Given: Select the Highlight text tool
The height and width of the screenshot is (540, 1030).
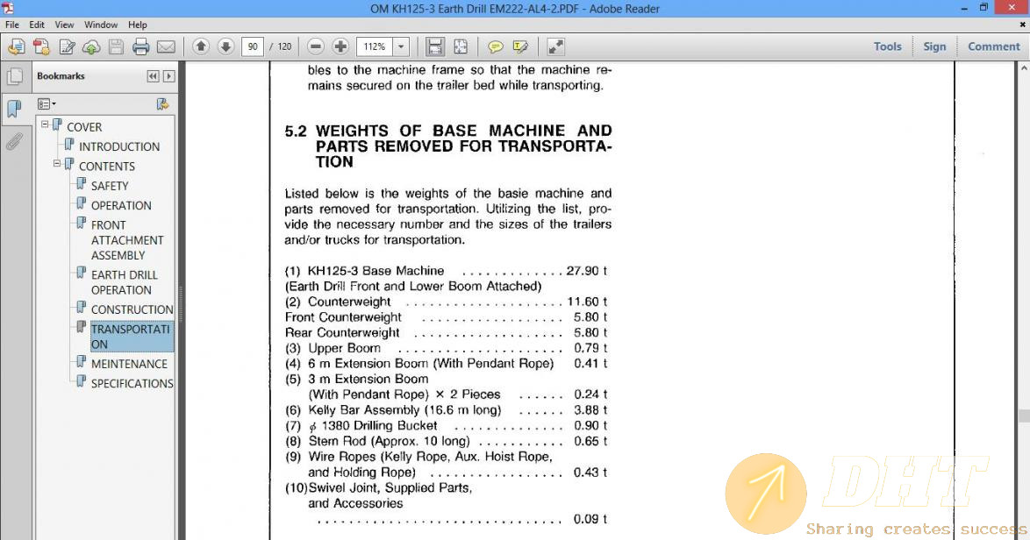Looking at the screenshot, I should click(x=520, y=46).
